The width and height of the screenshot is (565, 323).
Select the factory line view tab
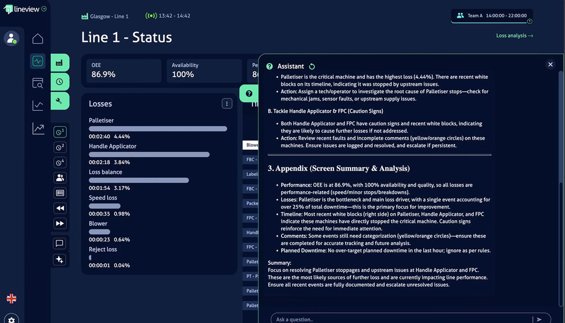coord(60,63)
